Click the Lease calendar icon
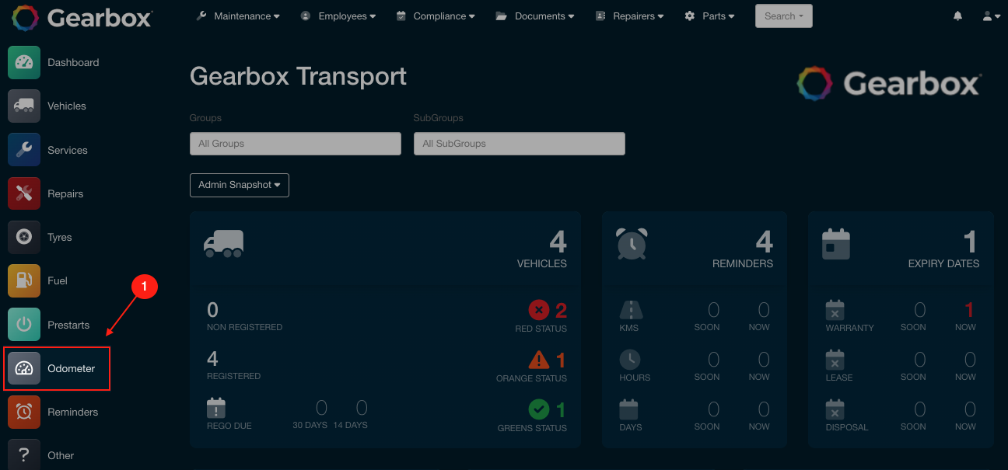This screenshot has width=1008, height=470. coord(835,360)
